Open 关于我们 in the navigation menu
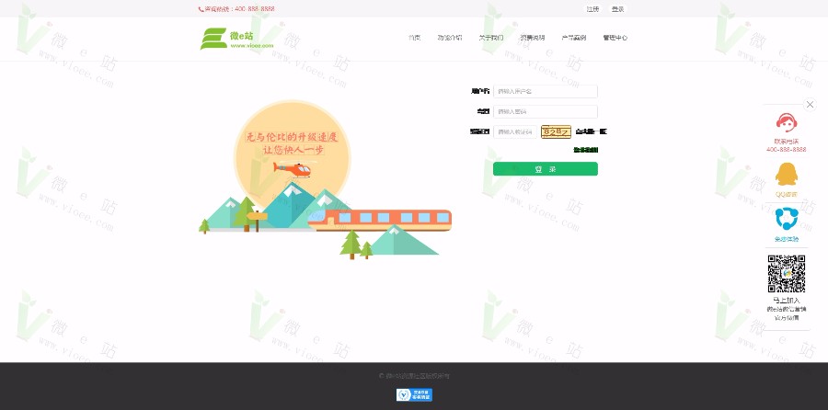Screen dimensions: 828x410 coord(491,38)
